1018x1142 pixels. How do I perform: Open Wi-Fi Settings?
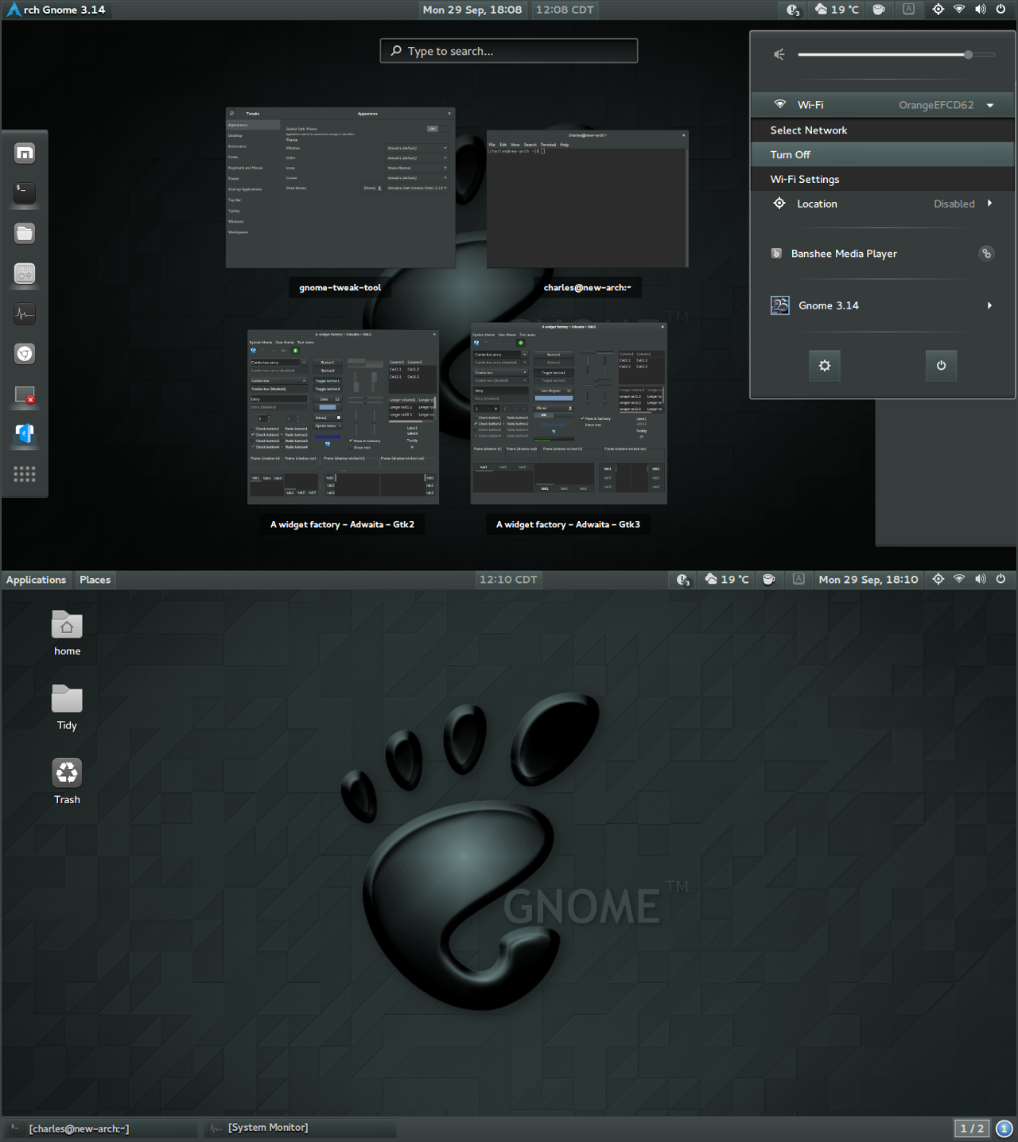click(x=803, y=179)
